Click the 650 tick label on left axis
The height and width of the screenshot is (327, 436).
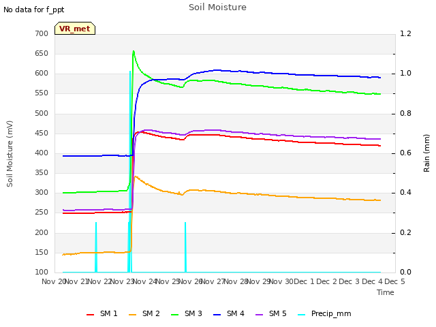pyautogui.click(x=42, y=53)
